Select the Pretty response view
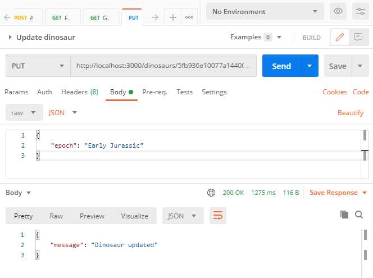 pos(24,216)
